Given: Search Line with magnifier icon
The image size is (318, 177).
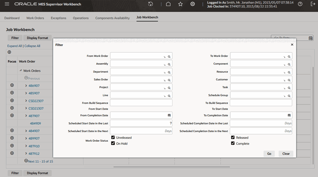Looking at the screenshot, I should coord(169,96).
